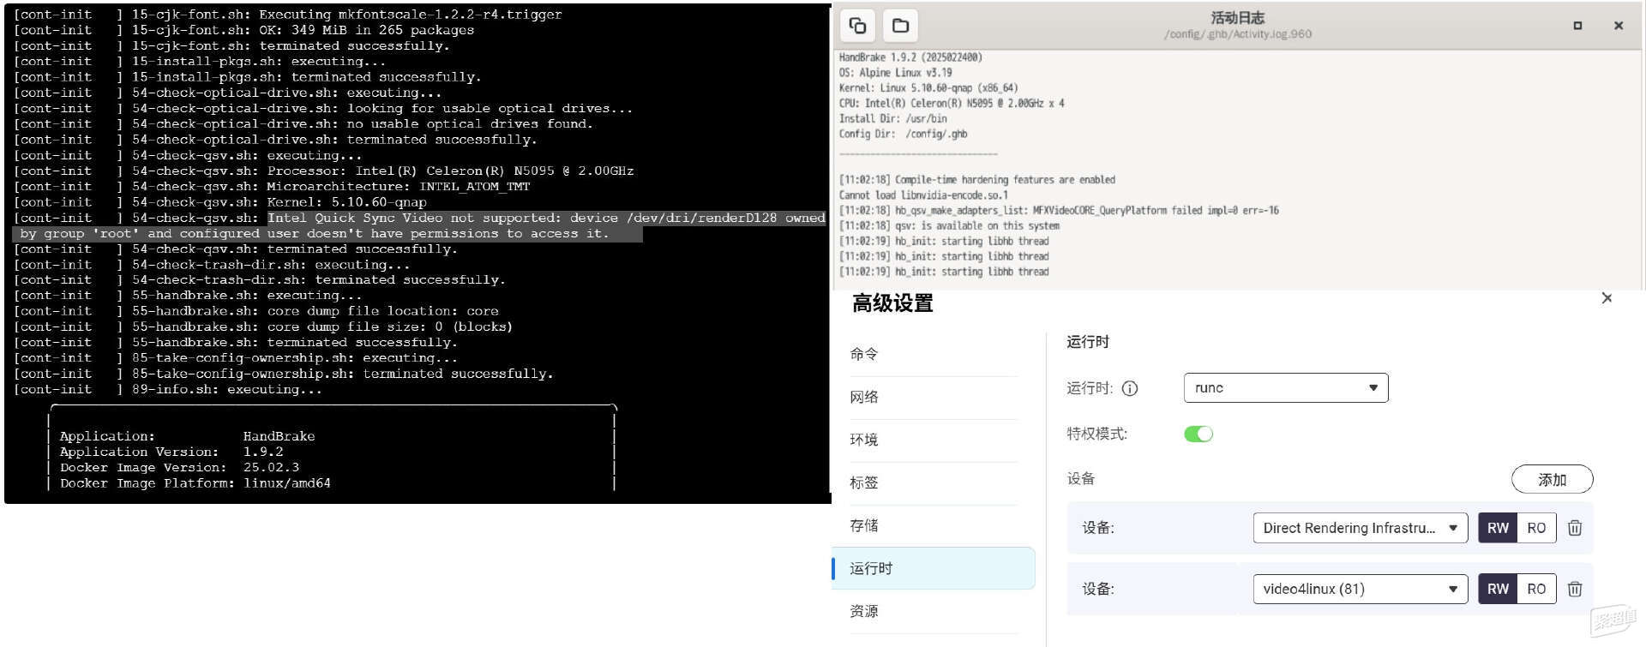This screenshot has height=647, width=1646.
Task: Click the runtime info icon
Action: click(x=1130, y=388)
